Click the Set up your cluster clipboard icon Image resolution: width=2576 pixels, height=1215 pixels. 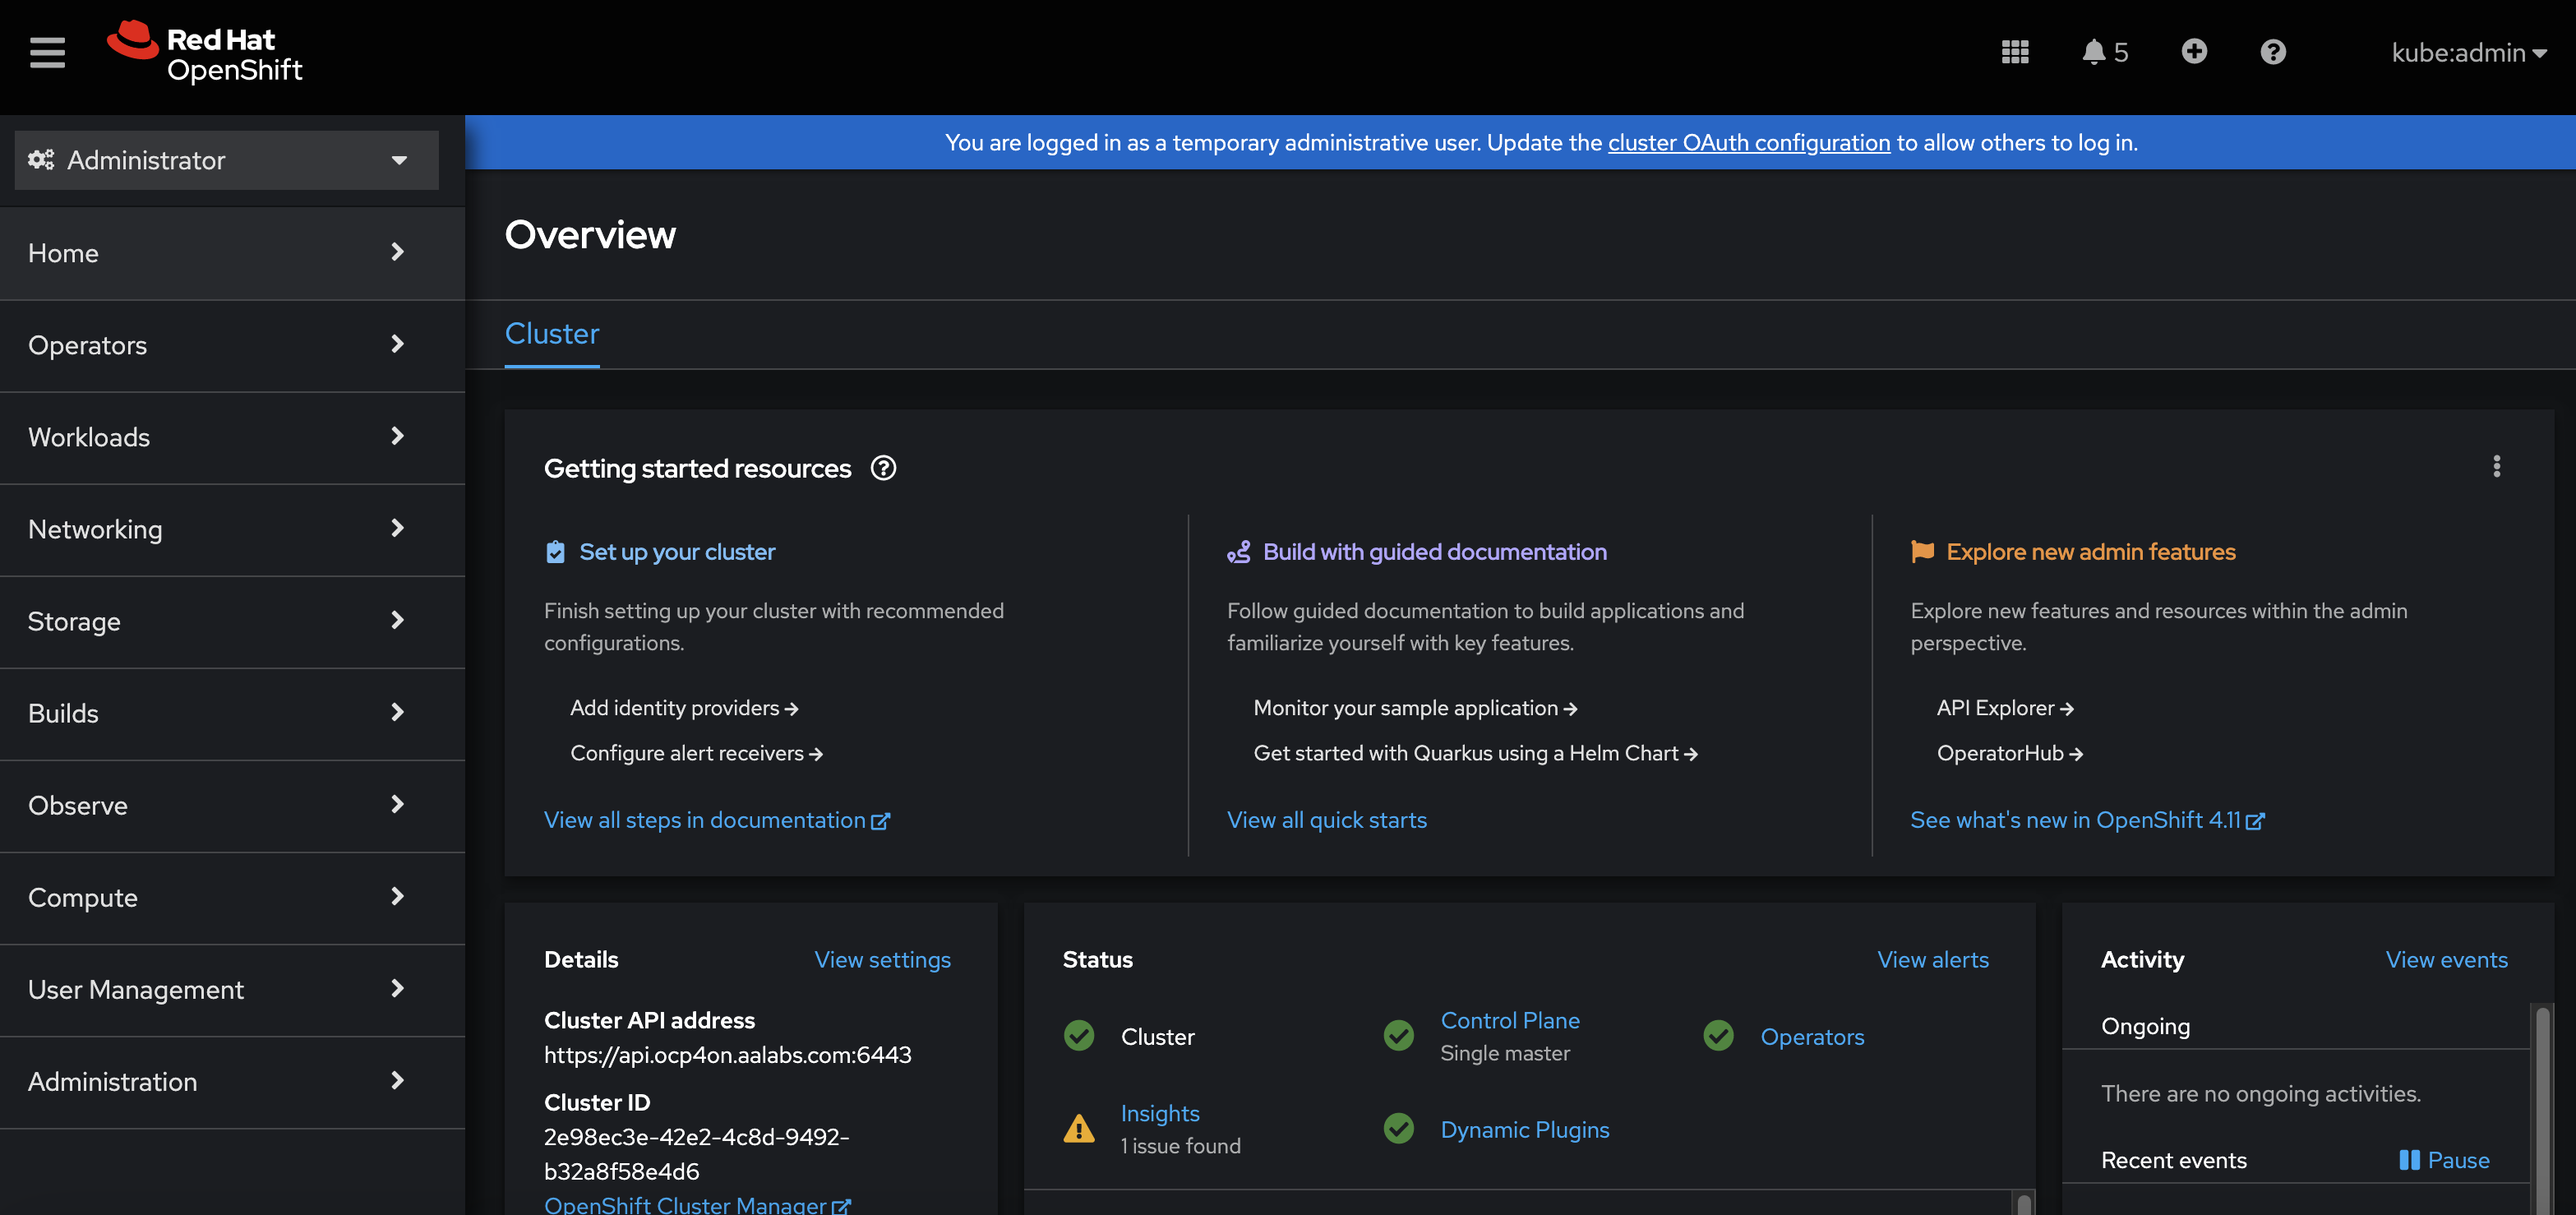click(x=555, y=552)
